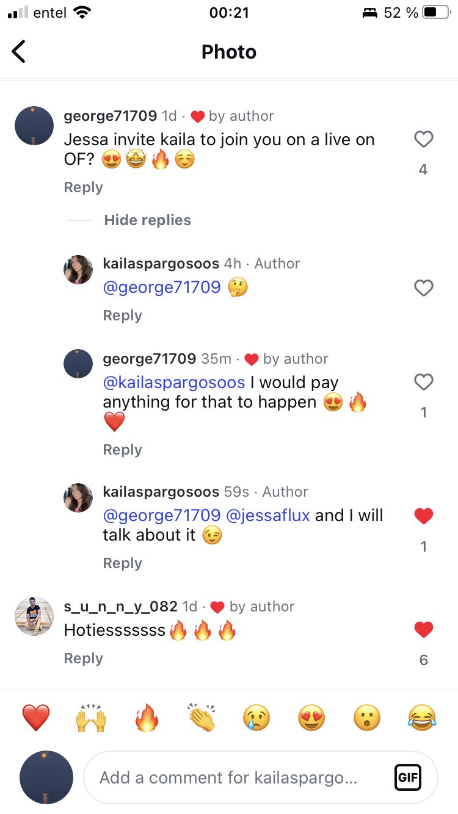
Task: Reply to the "I would pay anything" comment
Action: pos(122,450)
